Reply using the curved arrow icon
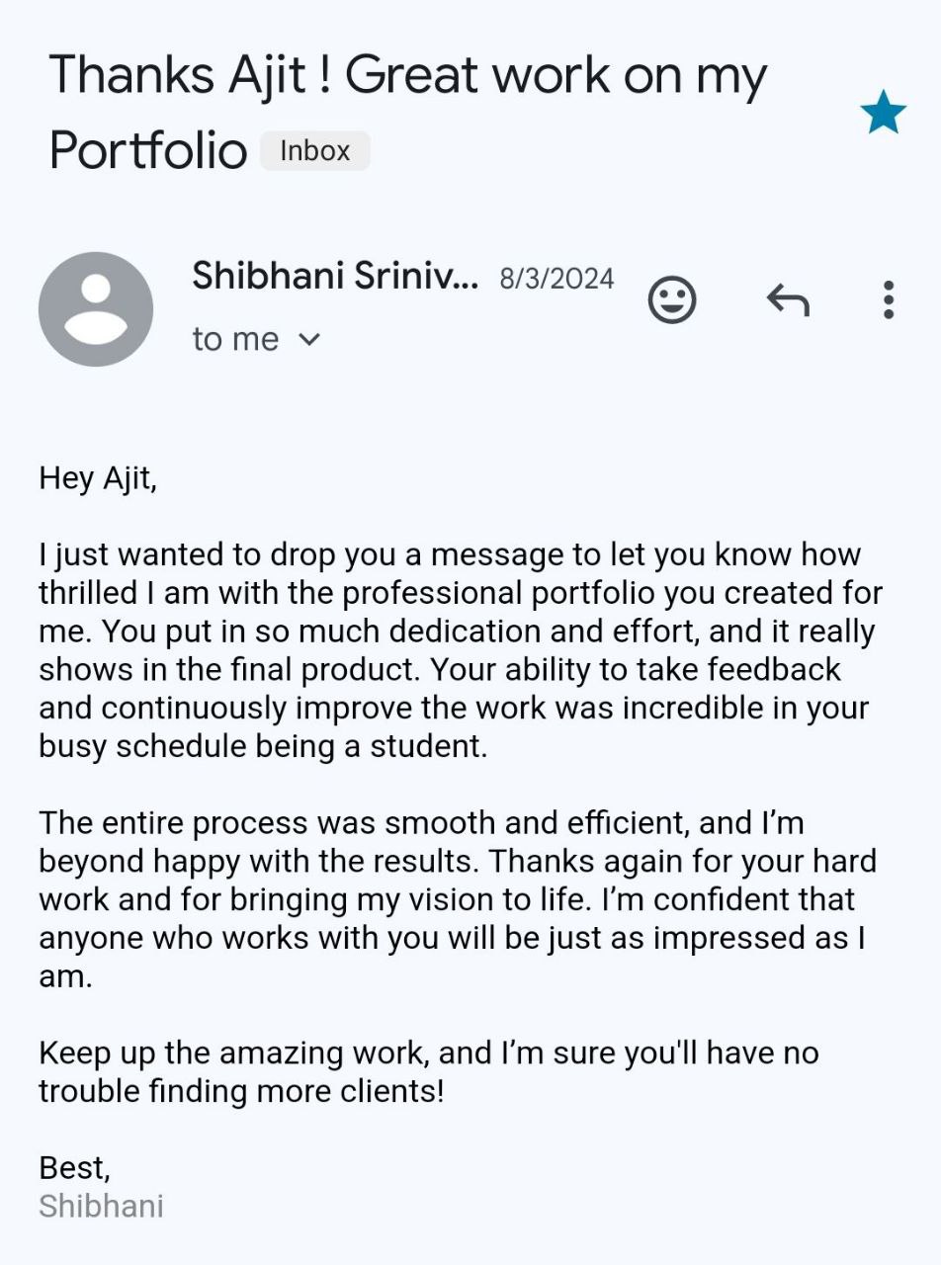Viewport: 941px width, 1265px height. click(x=788, y=298)
